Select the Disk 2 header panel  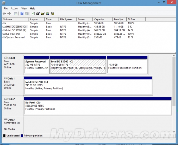13,106
